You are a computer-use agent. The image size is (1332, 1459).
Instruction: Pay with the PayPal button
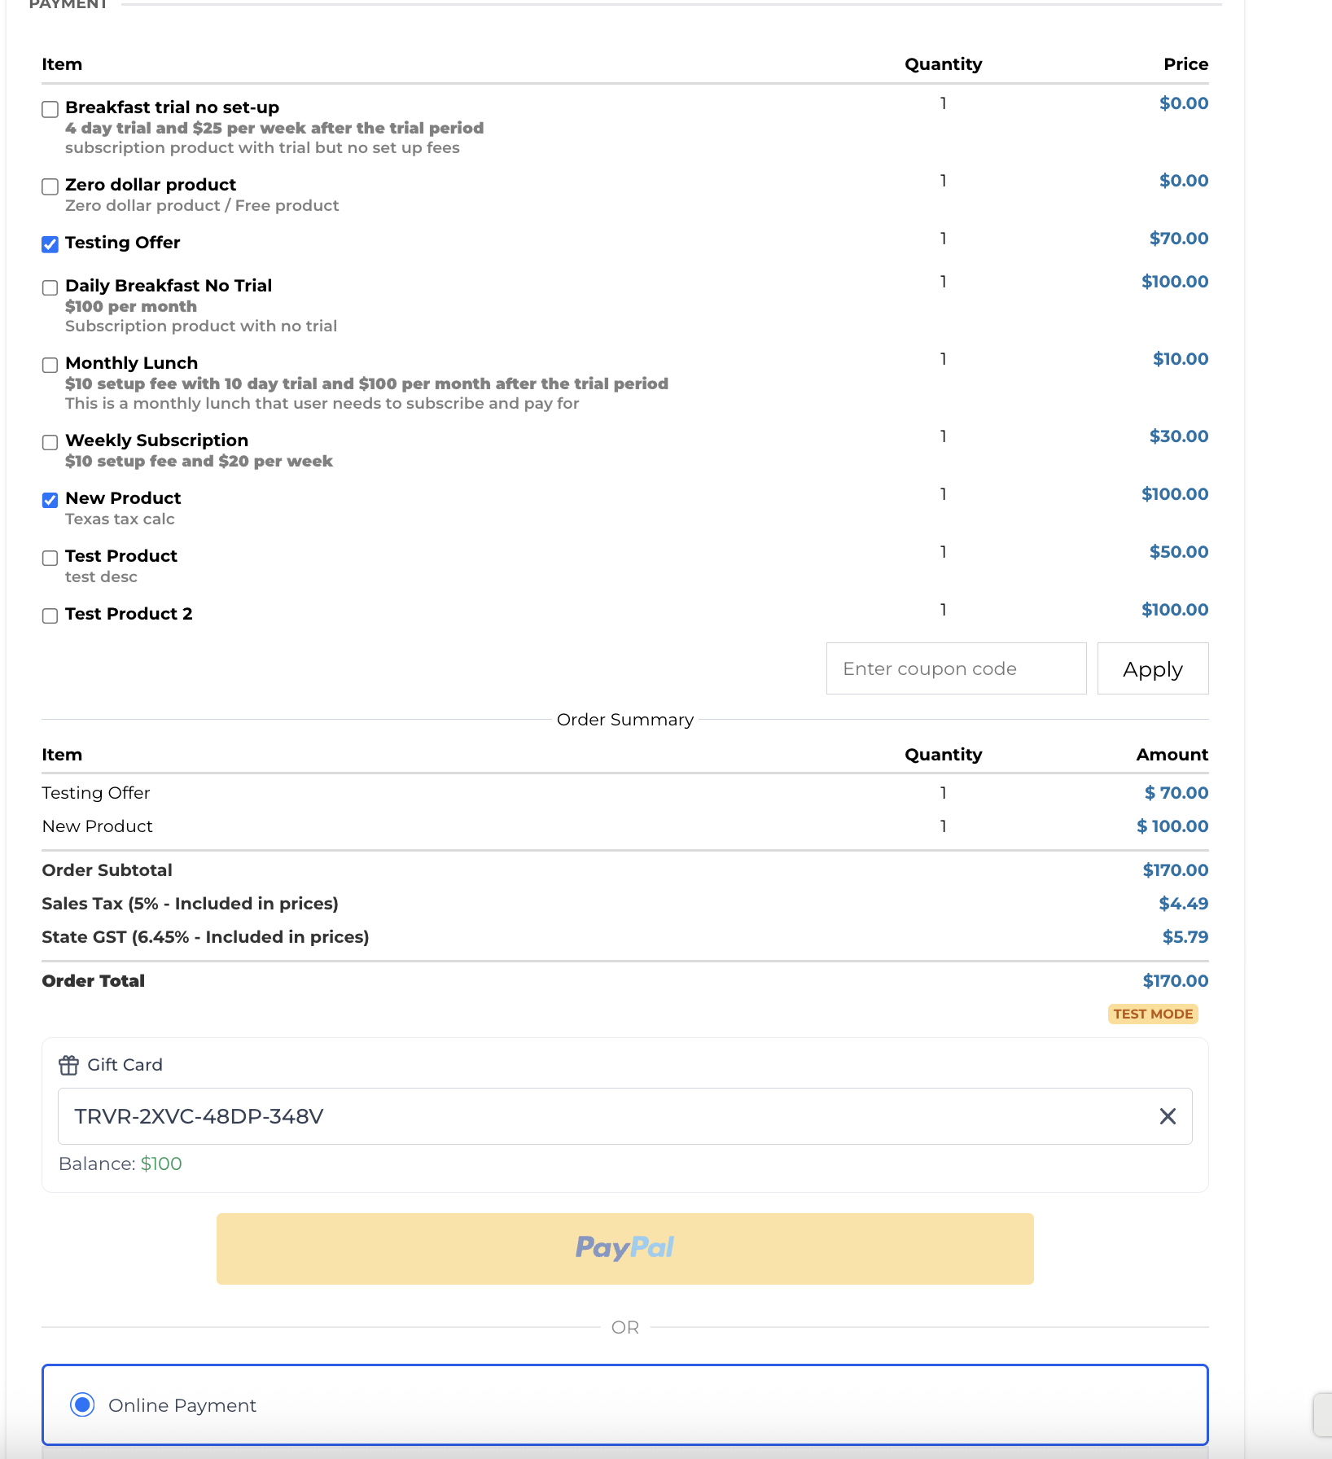[624, 1248]
